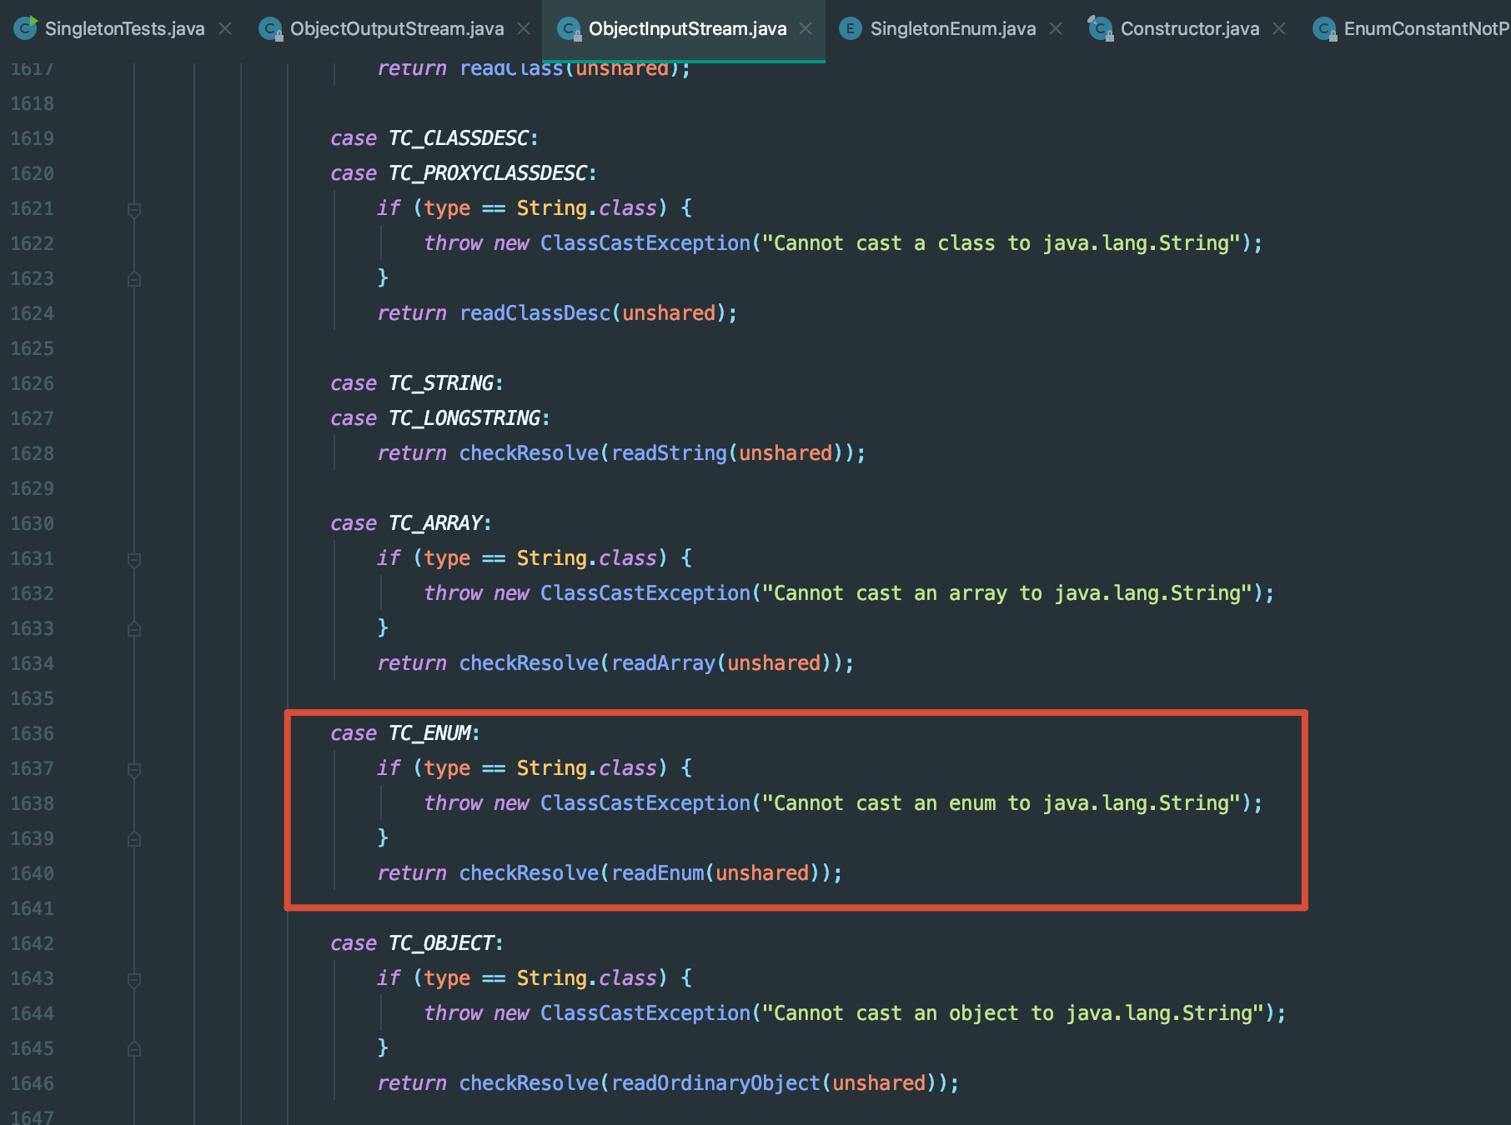
Task: Click the readString method call
Action: (670, 453)
